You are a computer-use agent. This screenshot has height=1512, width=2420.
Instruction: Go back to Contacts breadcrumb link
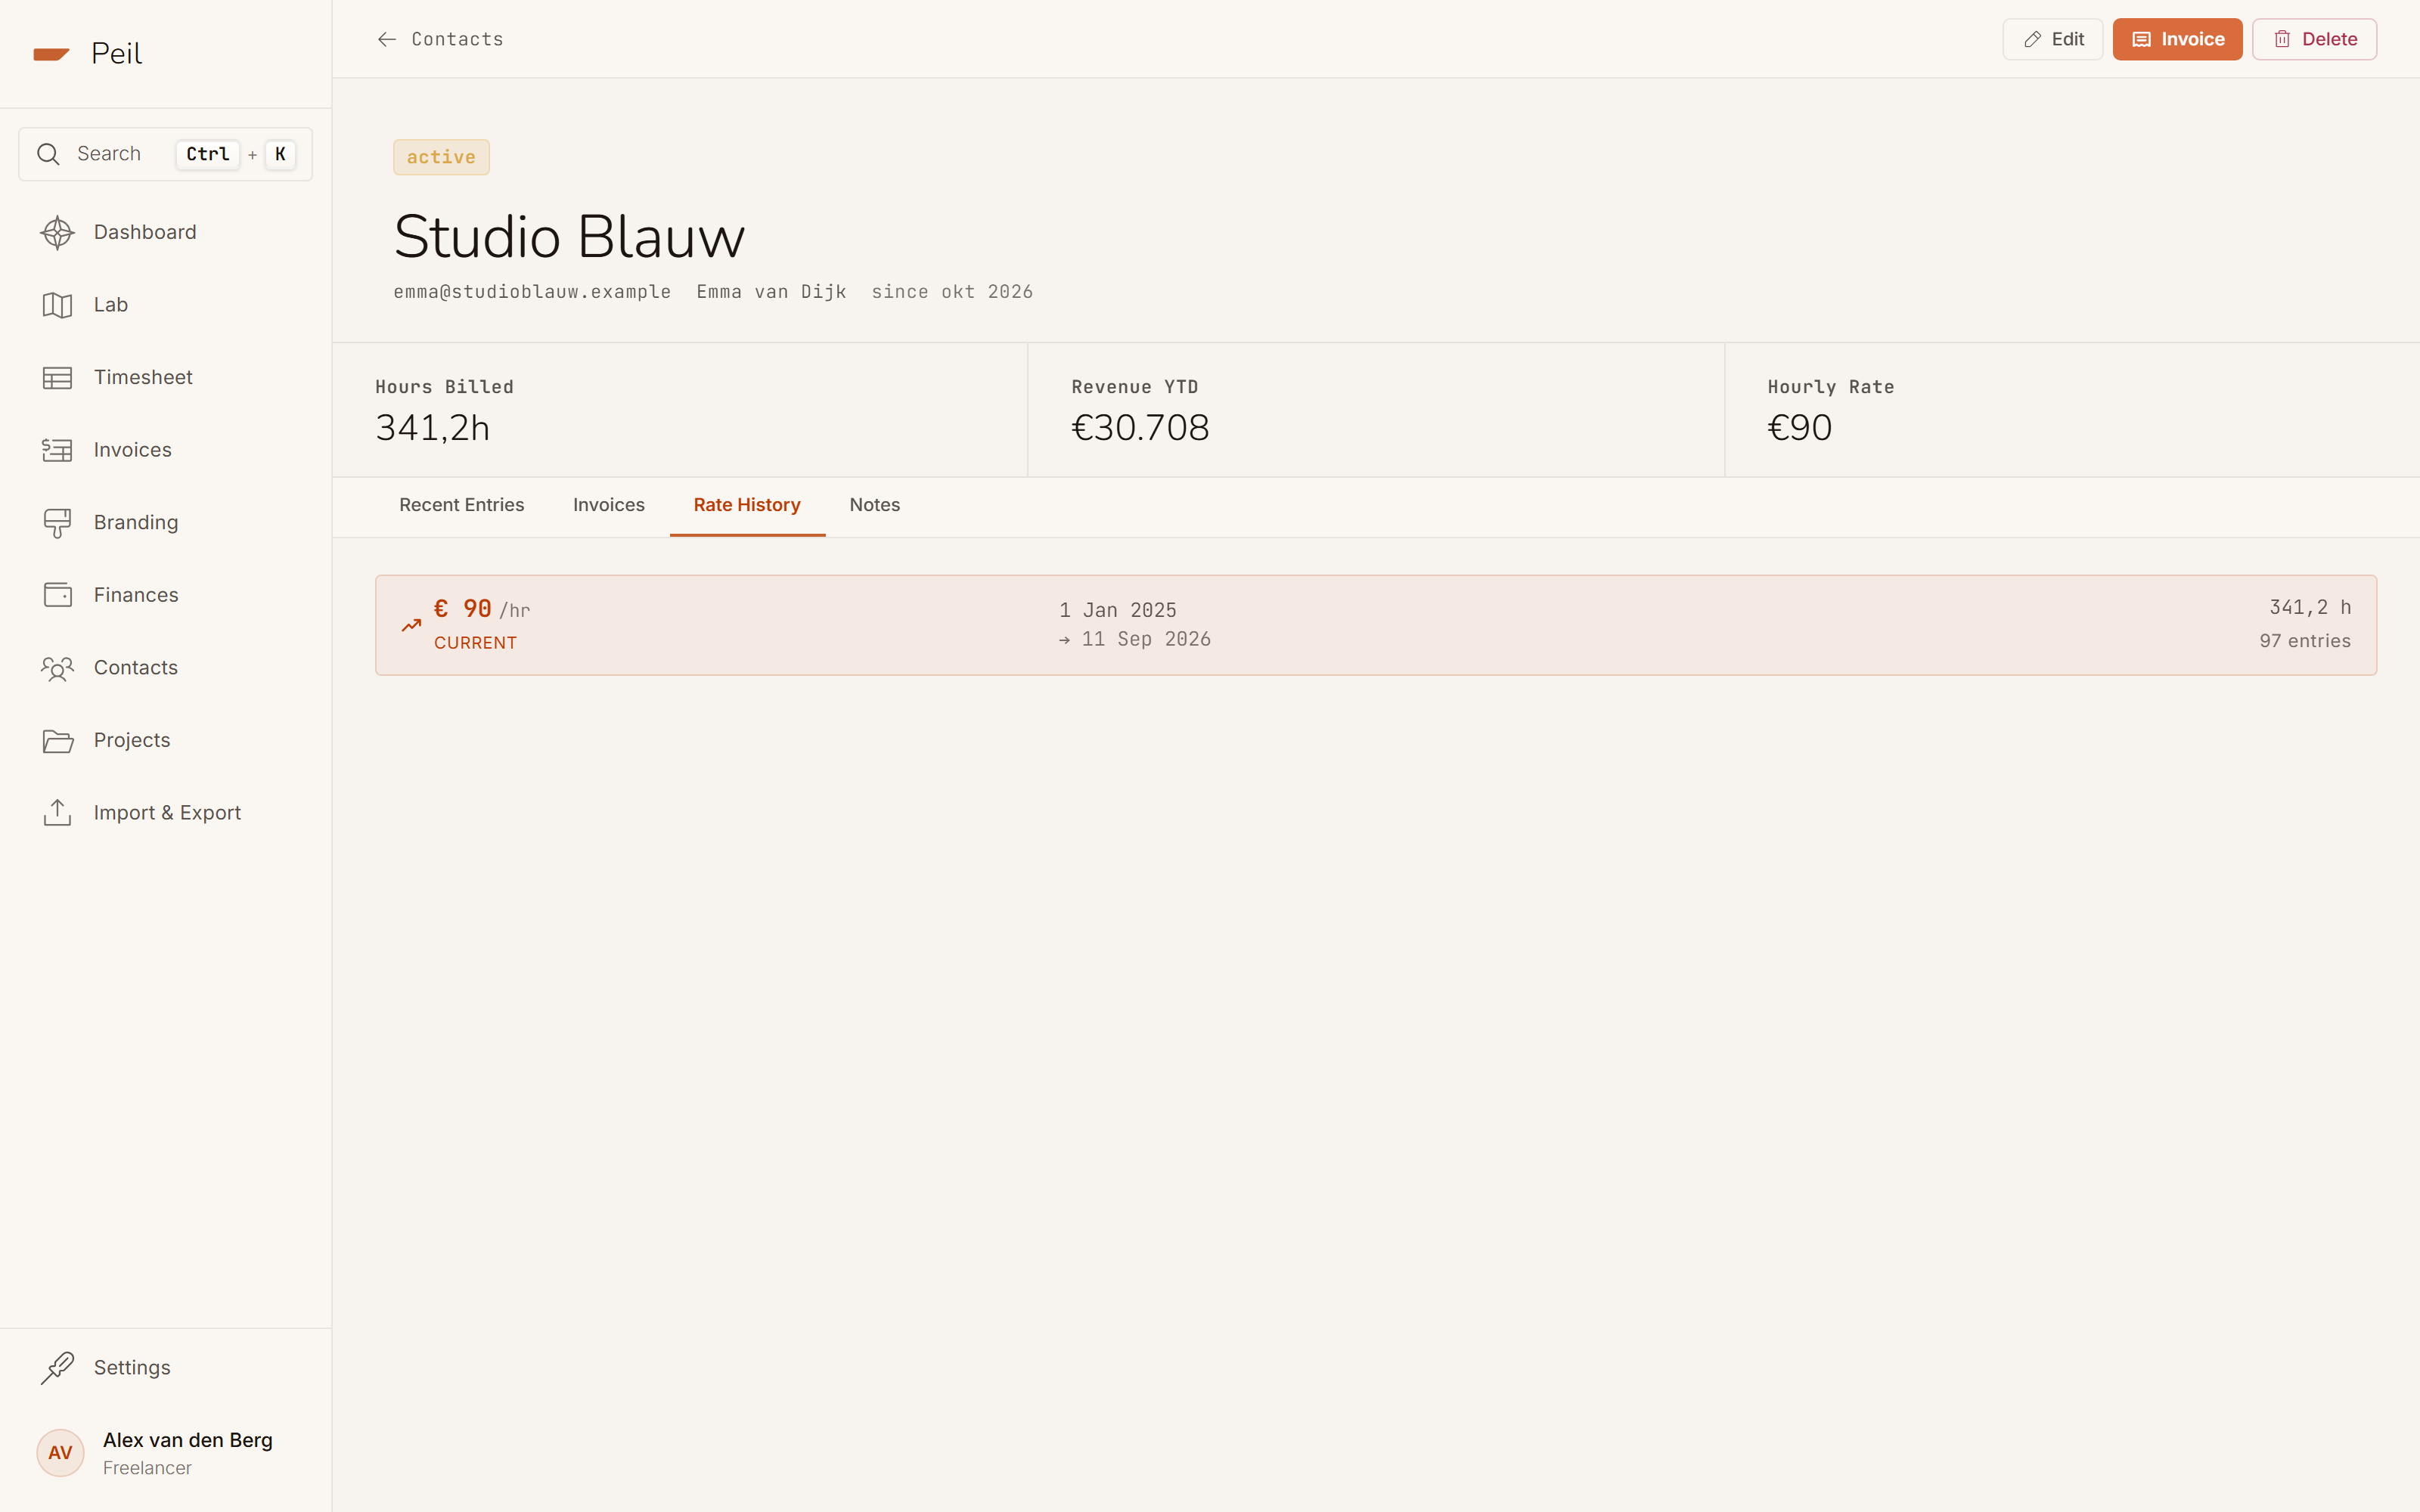(457, 39)
